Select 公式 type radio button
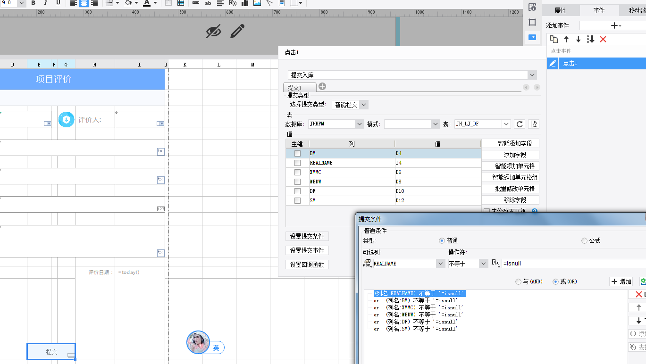Viewport: 646px width, 364px height. pyautogui.click(x=584, y=240)
